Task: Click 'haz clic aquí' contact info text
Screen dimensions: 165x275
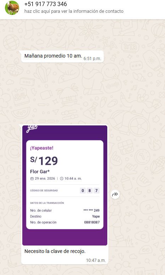Action: click(74, 11)
